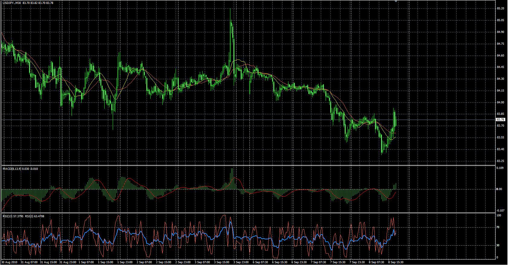Click the 85.20 price scale label

pyautogui.click(x=500, y=8)
